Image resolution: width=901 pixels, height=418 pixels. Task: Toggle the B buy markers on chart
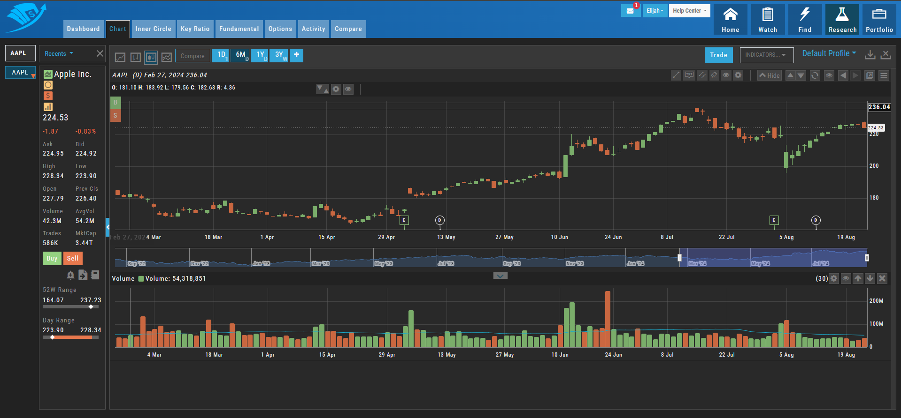[x=116, y=103]
